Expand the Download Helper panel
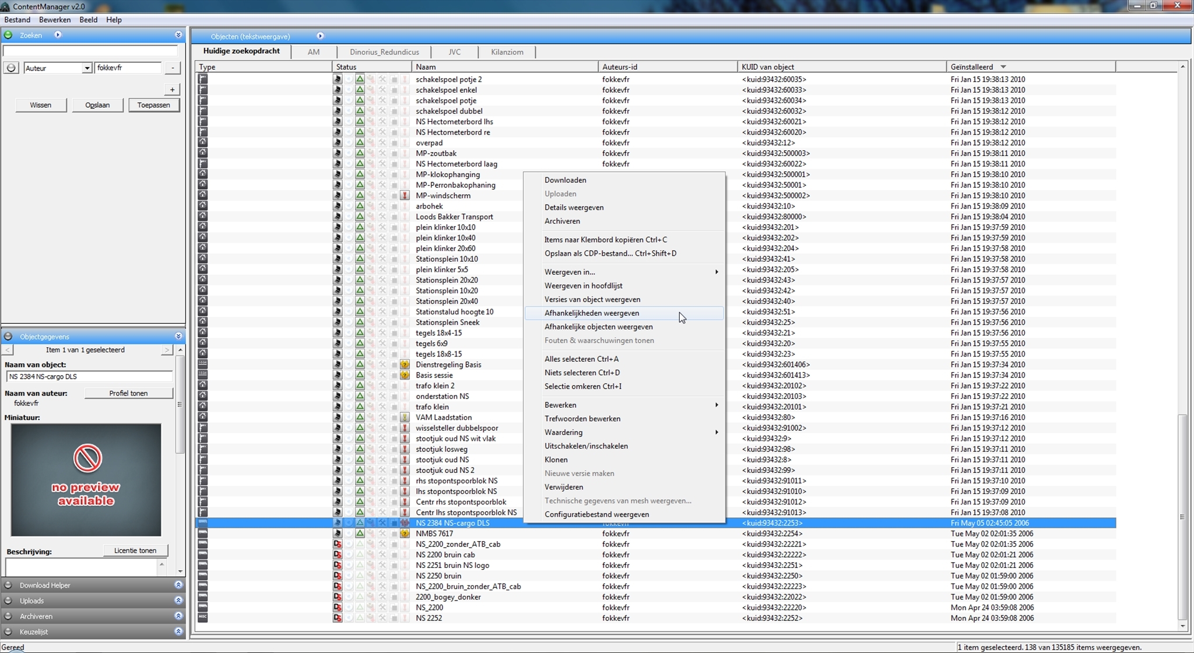This screenshot has height=653, width=1194. [x=178, y=585]
